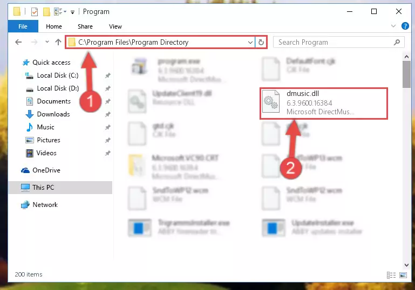Click the pin icon beside Downloads

(108, 114)
